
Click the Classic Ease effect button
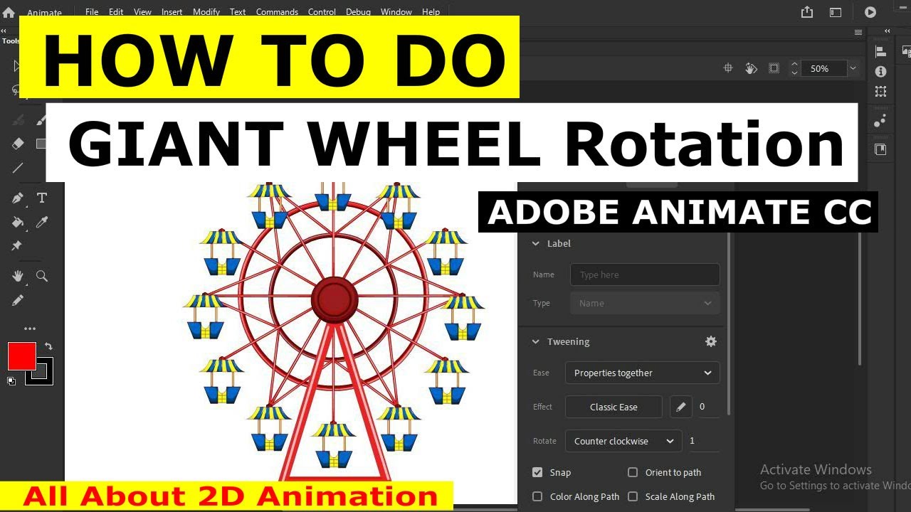click(614, 407)
